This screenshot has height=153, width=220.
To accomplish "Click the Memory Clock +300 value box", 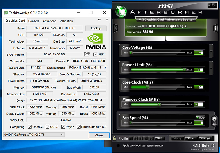I will point(199,105).
